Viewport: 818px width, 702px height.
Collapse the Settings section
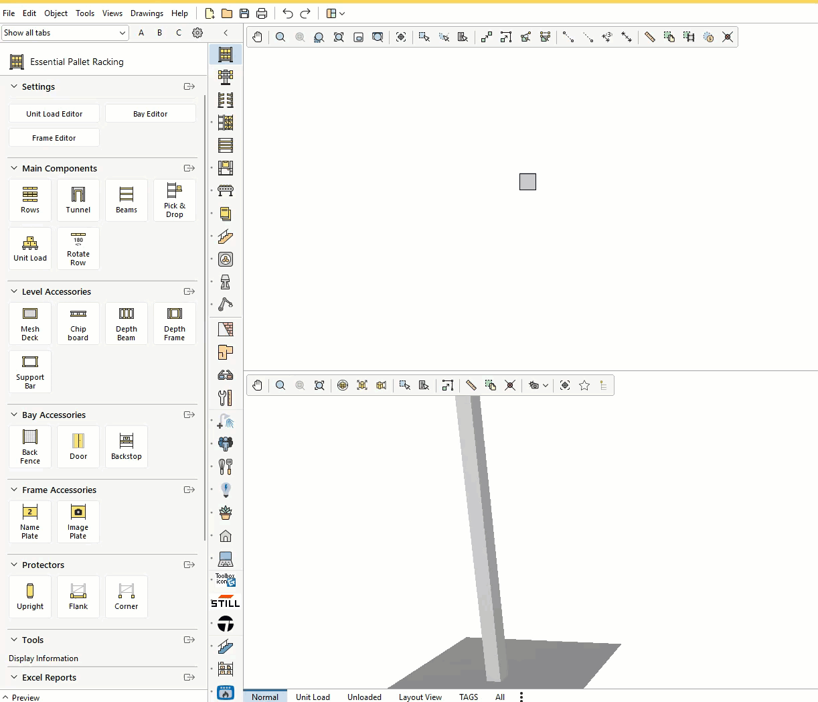14,86
